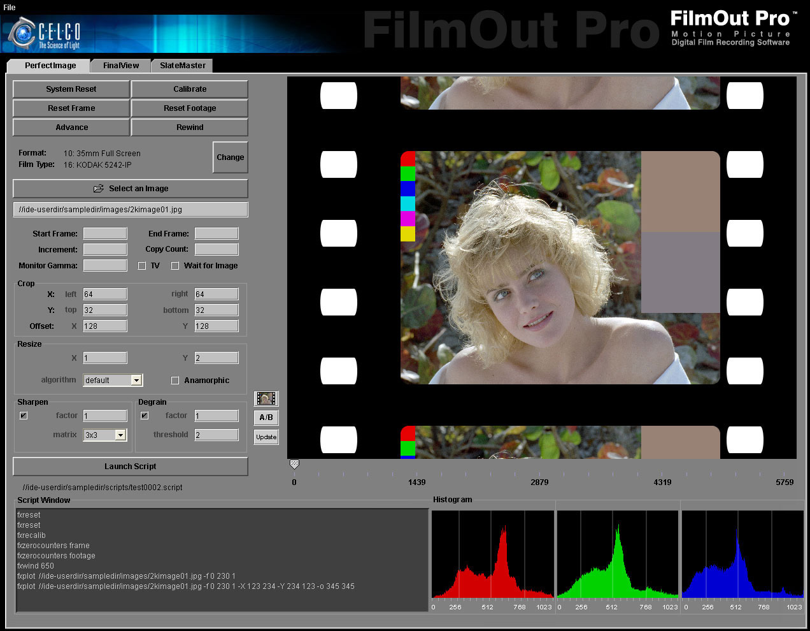
Task: Click the 4319 mark on frame slider
Action: (662, 482)
